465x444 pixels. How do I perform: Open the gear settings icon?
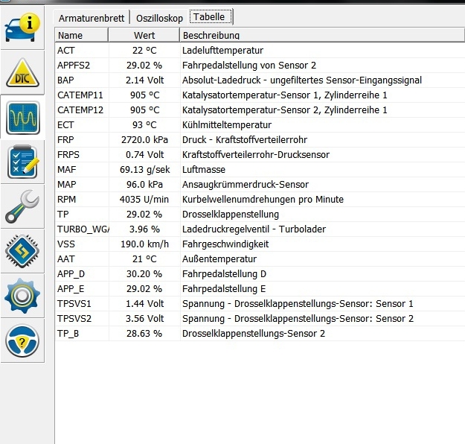(22, 296)
